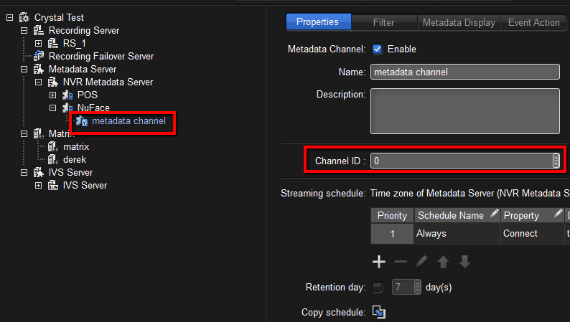The height and width of the screenshot is (322, 570).
Task: Collapse the Crystal Test root node
Action: (x=10, y=17)
